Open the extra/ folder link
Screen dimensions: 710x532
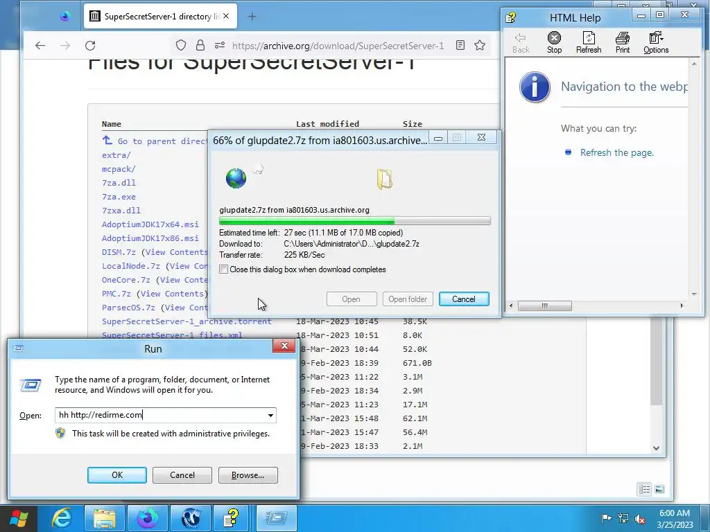click(x=116, y=155)
